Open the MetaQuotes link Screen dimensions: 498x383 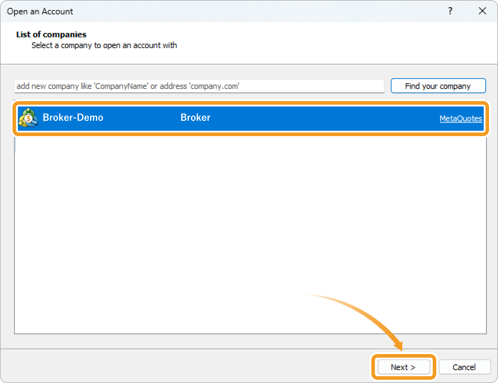tap(461, 119)
